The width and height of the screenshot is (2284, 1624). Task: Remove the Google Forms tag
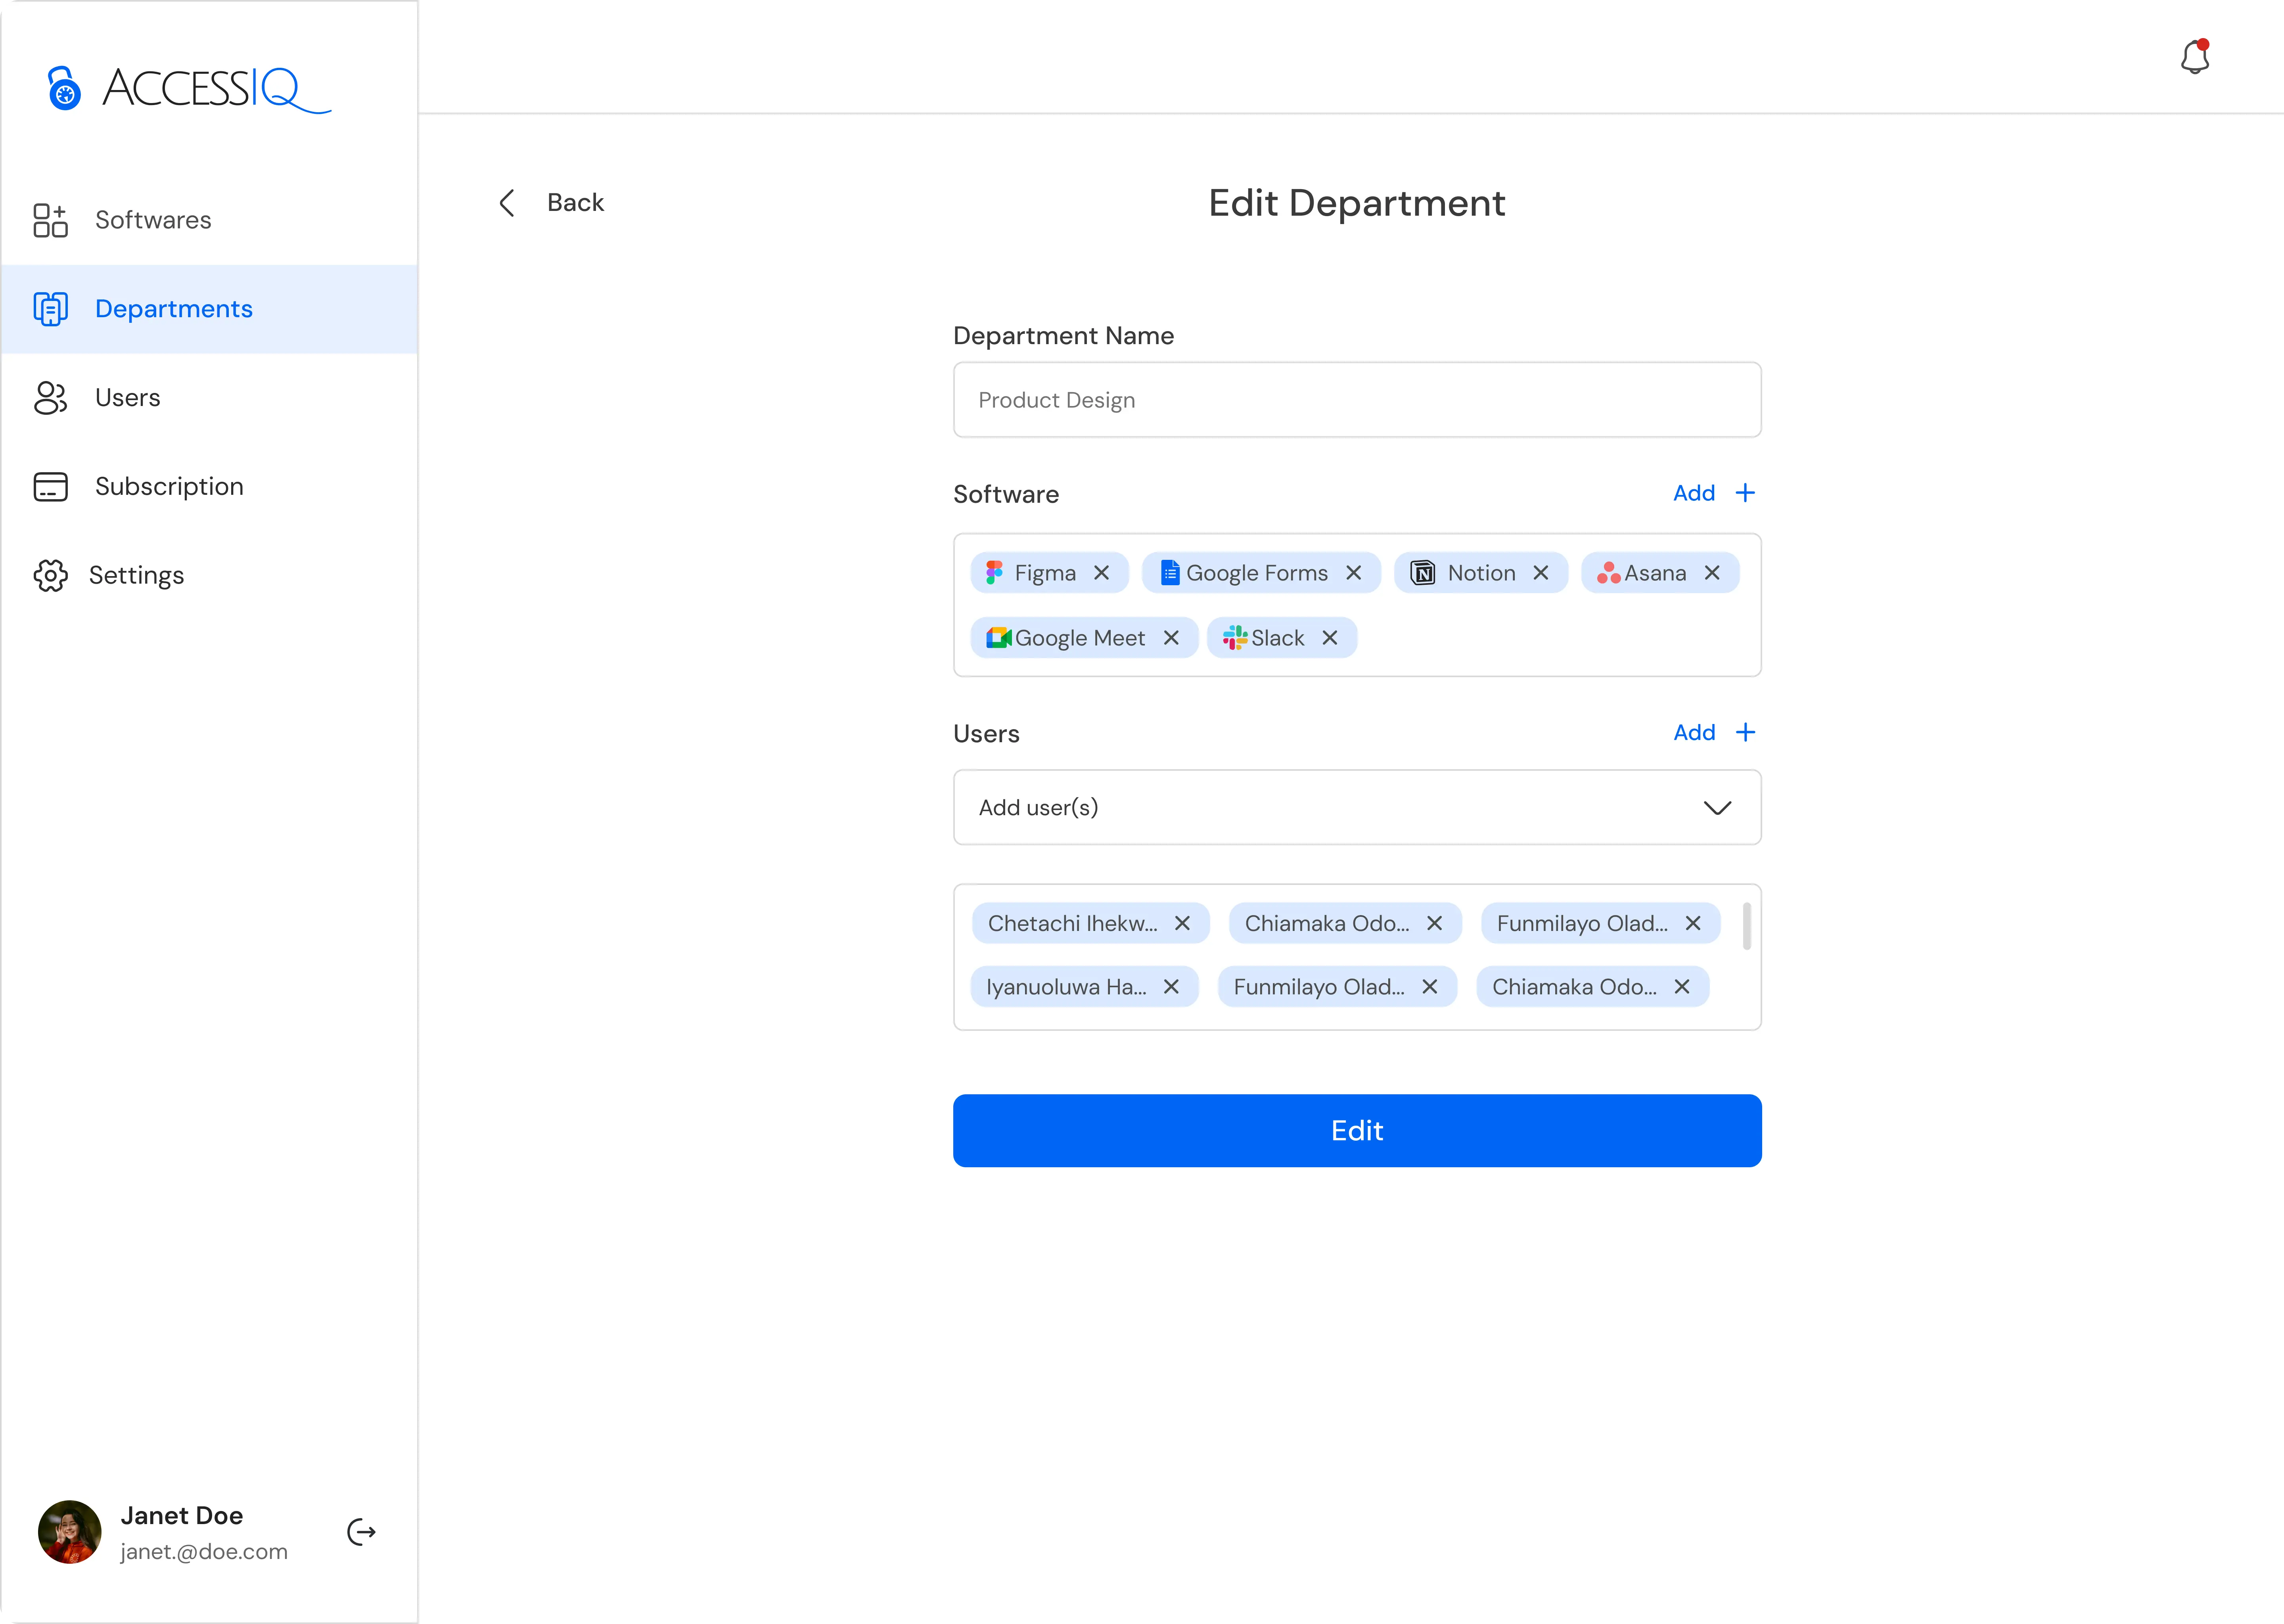click(1353, 573)
